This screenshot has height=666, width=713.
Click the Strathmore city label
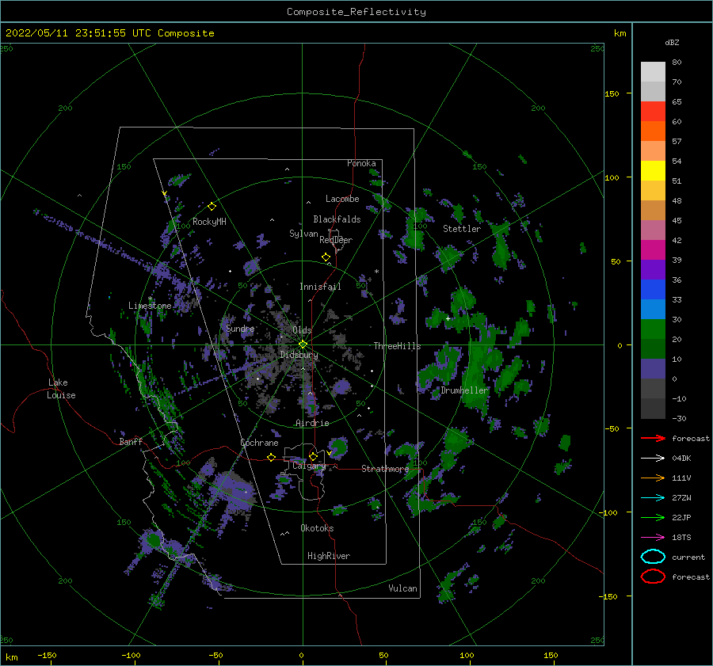(385, 469)
